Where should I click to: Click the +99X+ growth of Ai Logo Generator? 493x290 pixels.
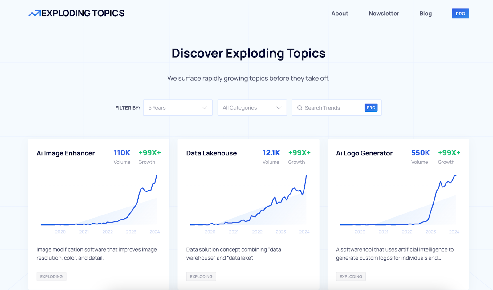tap(449, 153)
